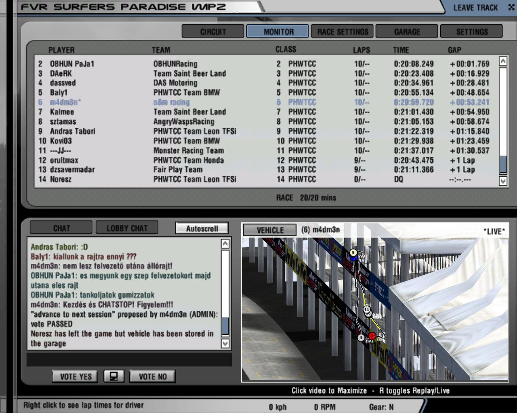Screen dimensions: 517x413
Task: Toggle the chat Autoscroll button
Action: pos(202,228)
